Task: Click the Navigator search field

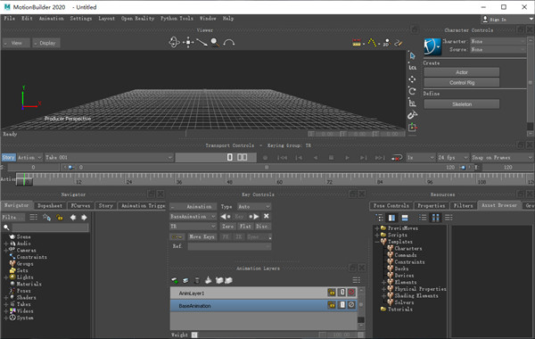Action: 50,227
